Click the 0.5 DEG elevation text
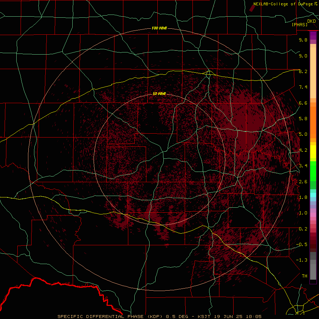Image resolution: width=319 pixels, height=319 pixels. pos(177,317)
